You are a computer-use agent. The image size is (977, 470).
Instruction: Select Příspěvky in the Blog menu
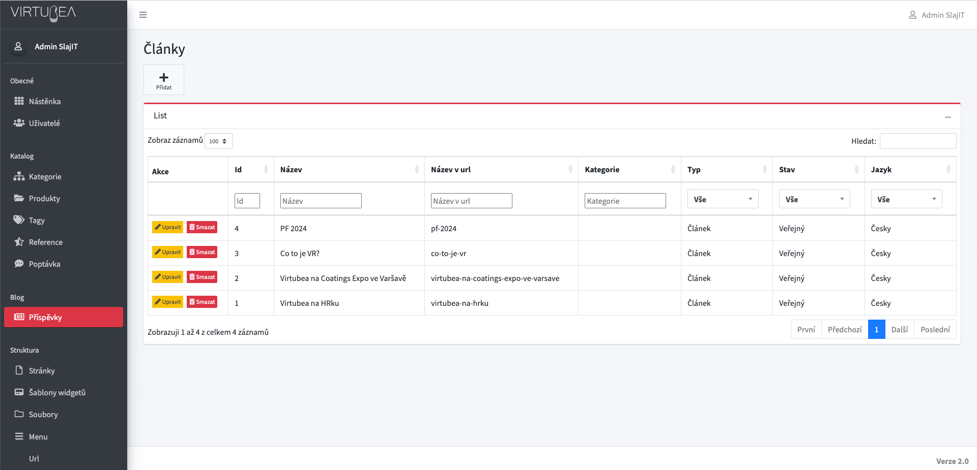45,317
